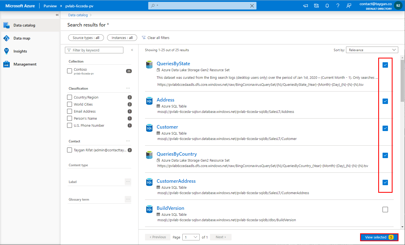Open the QueriesByState asset link
This screenshot has height=245, width=405.
[x=173, y=64]
